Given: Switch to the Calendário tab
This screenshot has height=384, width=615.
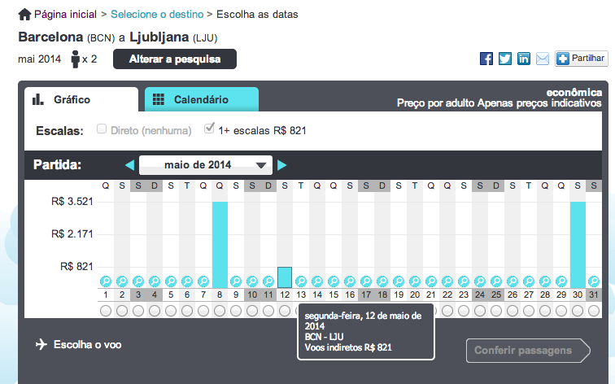Looking at the screenshot, I should tap(202, 99).
